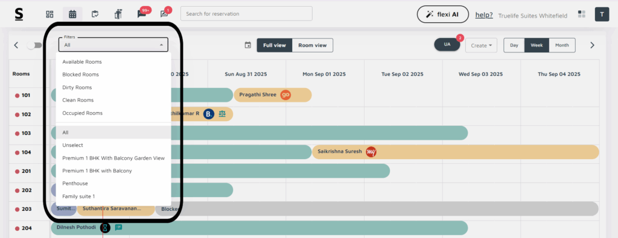Switch to Month view
The image size is (618, 238).
click(x=562, y=45)
